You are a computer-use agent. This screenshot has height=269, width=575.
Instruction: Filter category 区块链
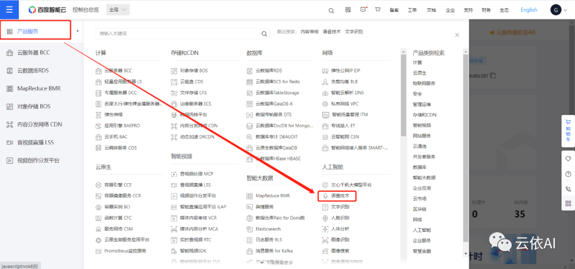click(x=420, y=209)
